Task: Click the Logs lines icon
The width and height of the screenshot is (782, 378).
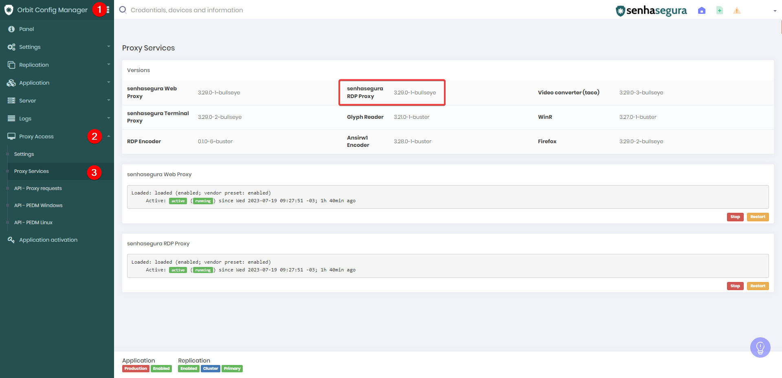Action: 11,118
